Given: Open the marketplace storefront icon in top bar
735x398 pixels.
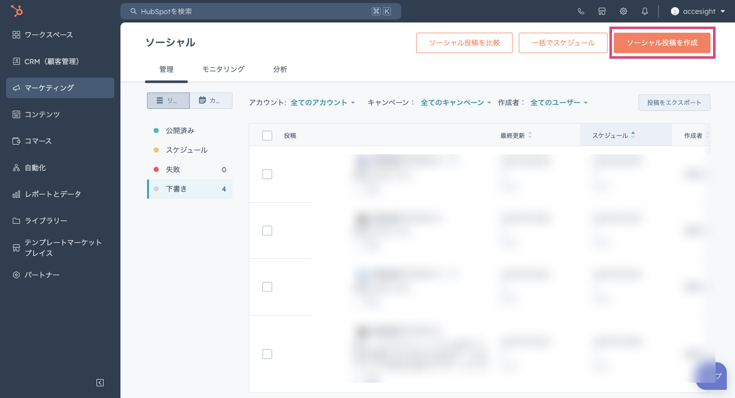Looking at the screenshot, I should (602, 11).
